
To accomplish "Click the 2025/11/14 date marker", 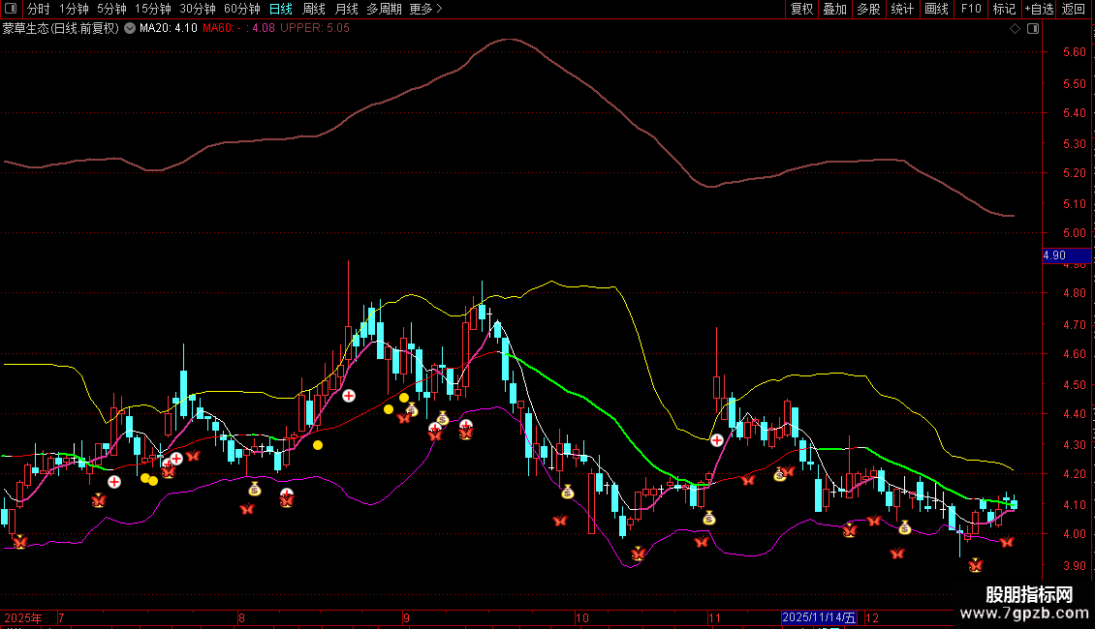I will (x=819, y=617).
